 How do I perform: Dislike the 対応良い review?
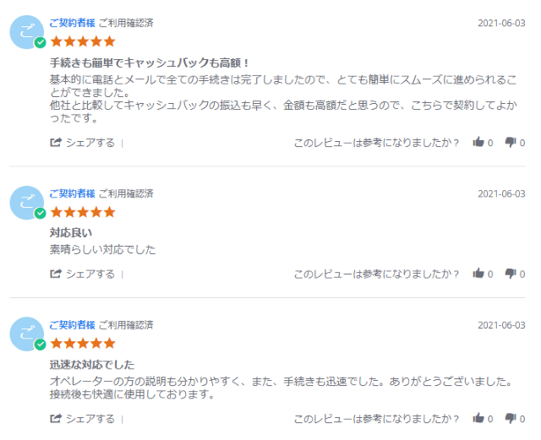click(x=511, y=274)
